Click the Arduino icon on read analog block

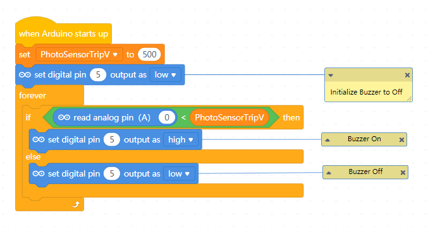coord(64,117)
